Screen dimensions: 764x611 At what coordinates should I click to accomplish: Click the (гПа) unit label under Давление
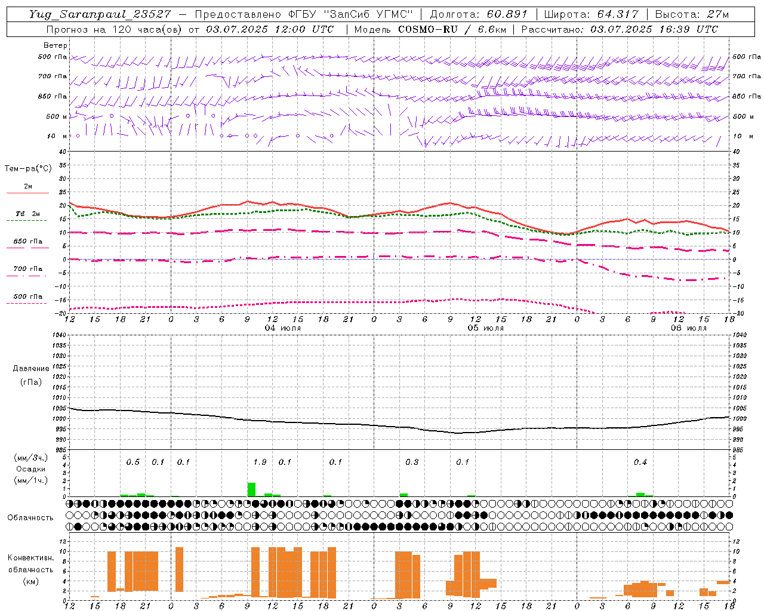(31, 382)
